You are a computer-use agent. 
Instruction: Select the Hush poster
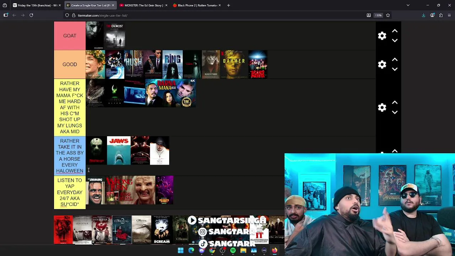[x=134, y=64]
